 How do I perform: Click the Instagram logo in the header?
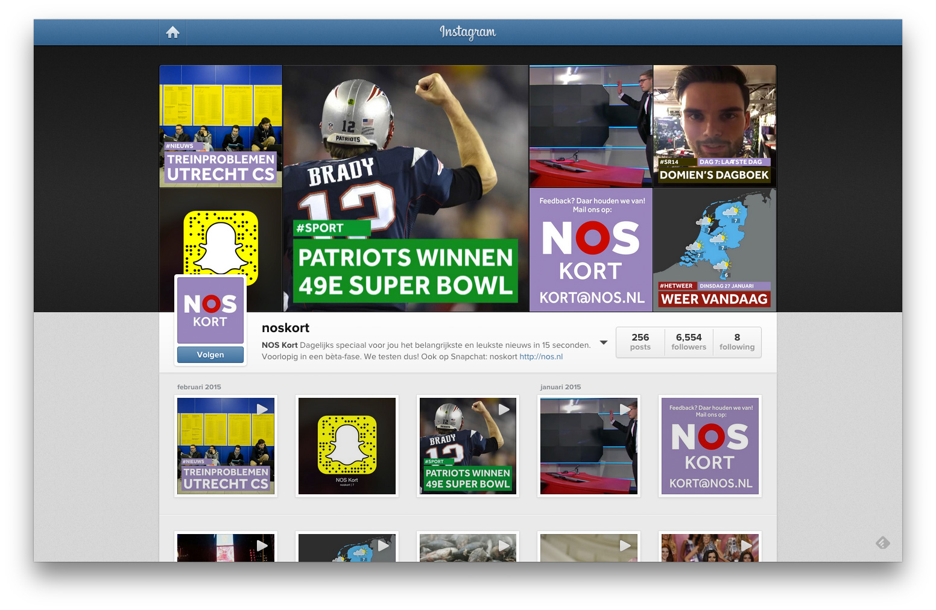467,32
